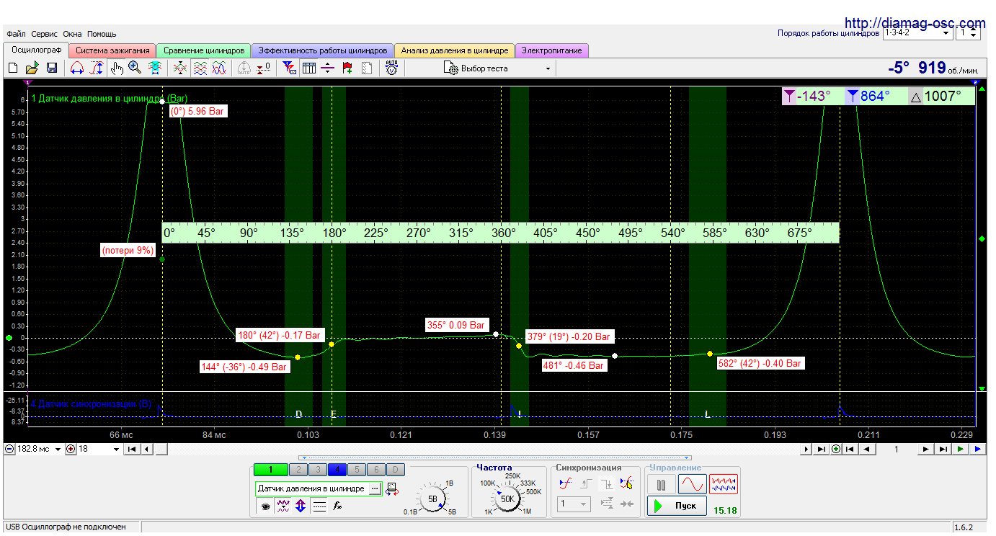Viewport: 996px width, 536px height.
Task: Select the overlapping red and blue sine waves icon
Action: [x=219, y=68]
